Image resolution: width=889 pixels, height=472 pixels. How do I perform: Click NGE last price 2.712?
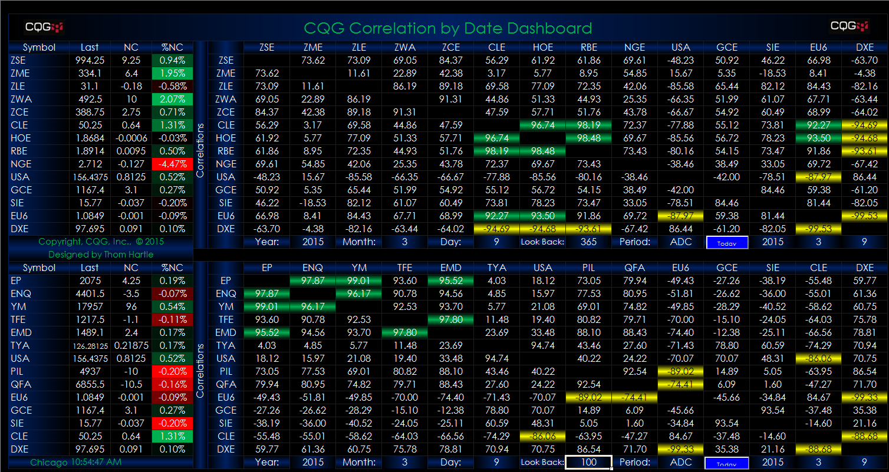pos(90,164)
